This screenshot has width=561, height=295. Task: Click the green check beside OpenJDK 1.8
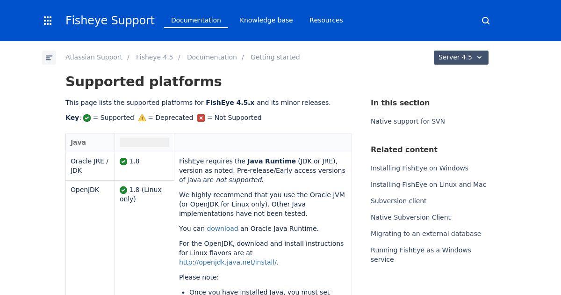pyautogui.click(x=123, y=190)
